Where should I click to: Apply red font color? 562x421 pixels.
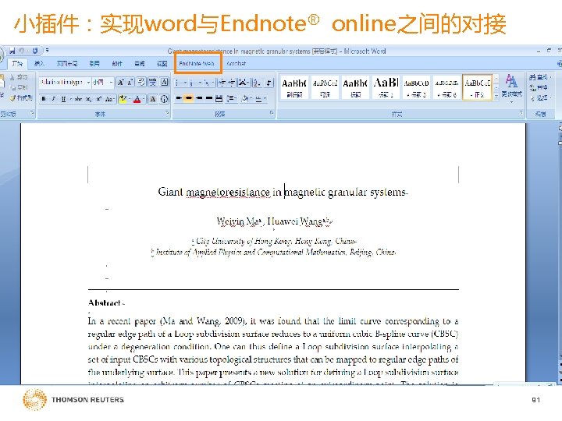click(137, 99)
